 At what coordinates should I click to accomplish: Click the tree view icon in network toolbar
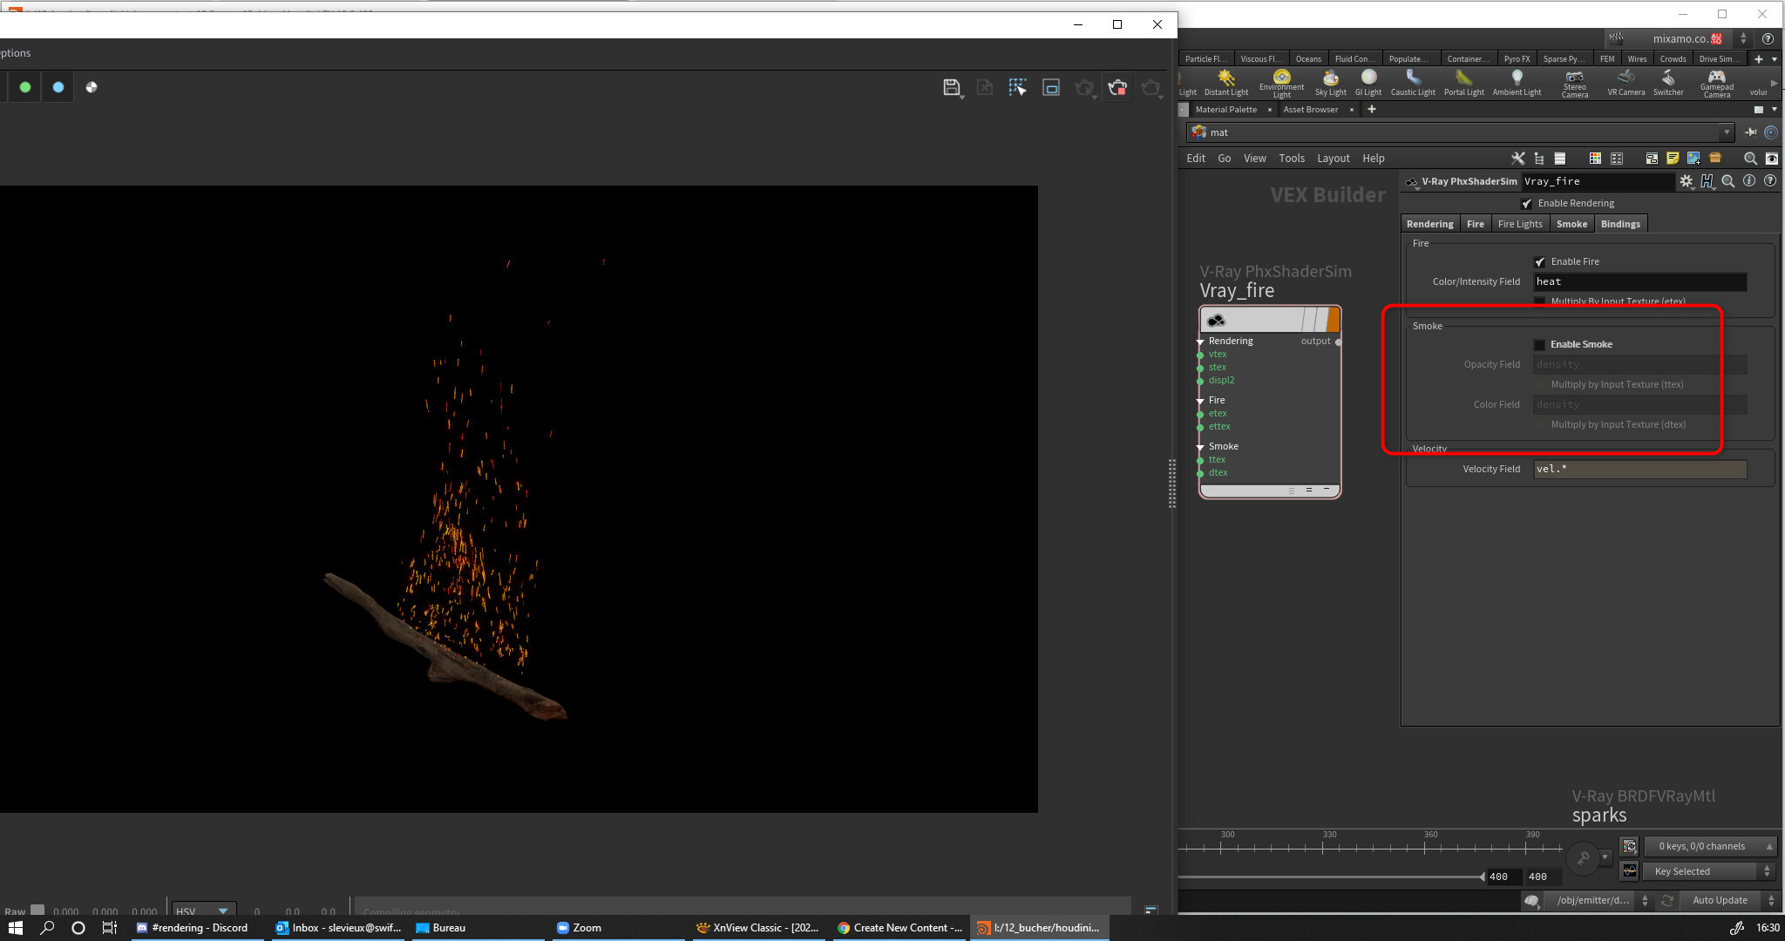(x=1539, y=159)
